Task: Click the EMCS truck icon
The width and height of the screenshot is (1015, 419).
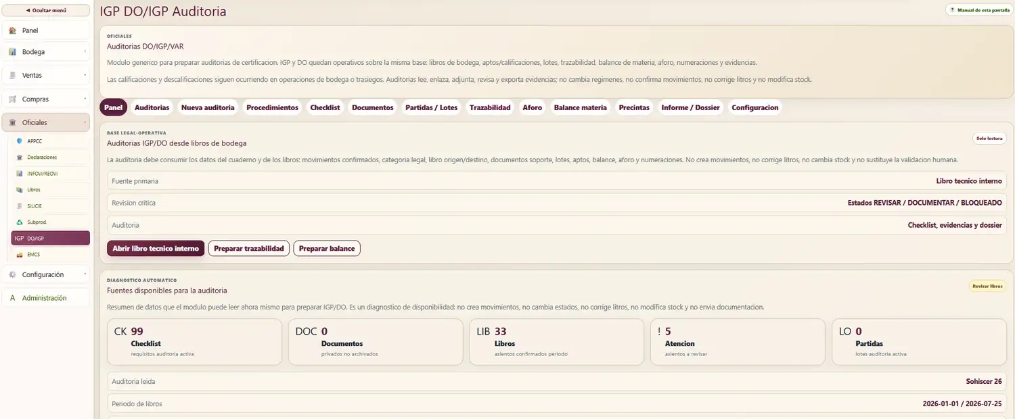Action: click(19, 255)
